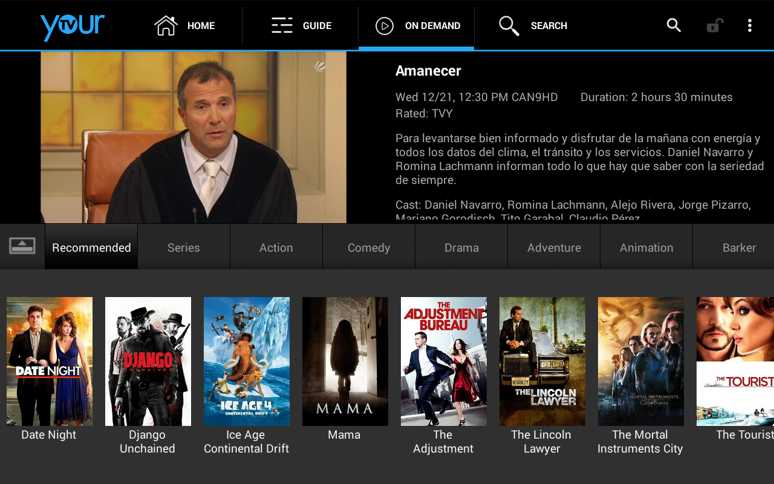Screen dimensions: 774x484
Task: Click the 'Amanecer' program title
Action: [428, 71]
